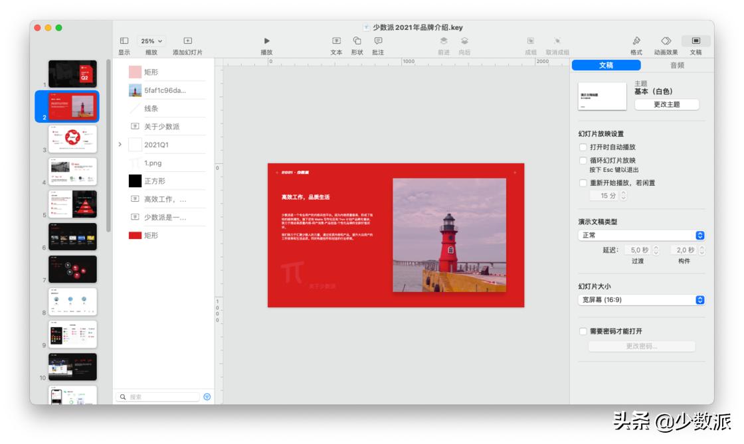This screenshot has width=744, height=444.
Task: Open the 25% zoom dropdown
Action: pyautogui.click(x=151, y=41)
